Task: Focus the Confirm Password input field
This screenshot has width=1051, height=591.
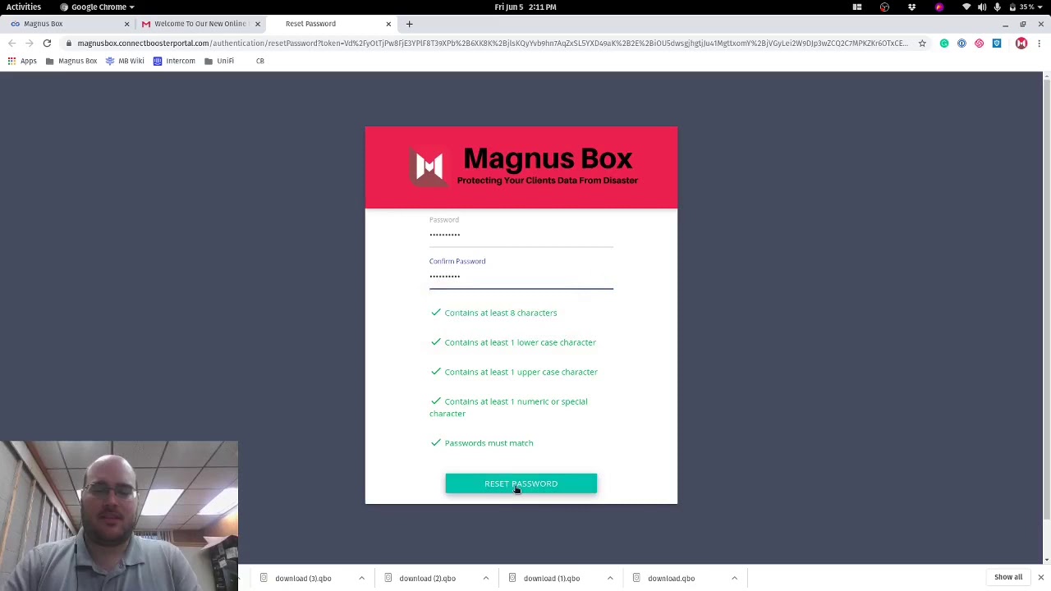Action: pos(521,277)
